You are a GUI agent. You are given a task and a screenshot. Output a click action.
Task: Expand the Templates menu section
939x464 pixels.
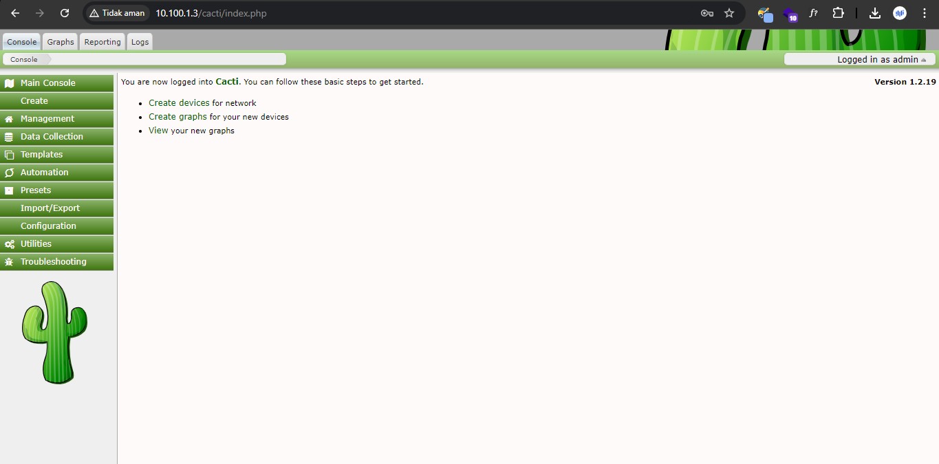[x=56, y=155]
